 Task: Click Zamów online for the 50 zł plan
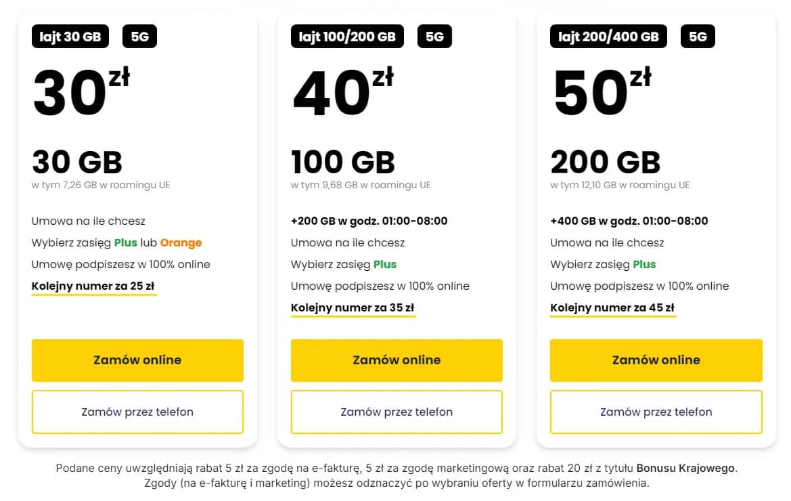pyautogui.click(x=656, y=360)
